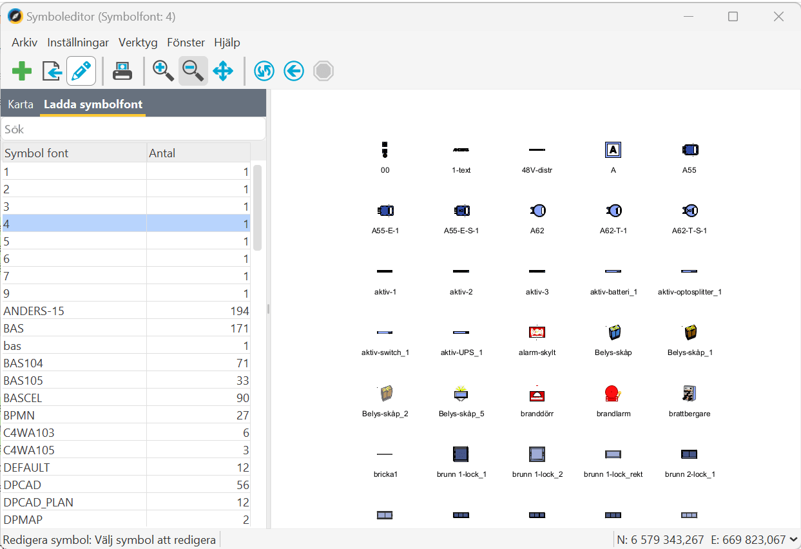Select the brandlarm symbol thumbnail
Screen dimensions: 801x549
point(613,394)
